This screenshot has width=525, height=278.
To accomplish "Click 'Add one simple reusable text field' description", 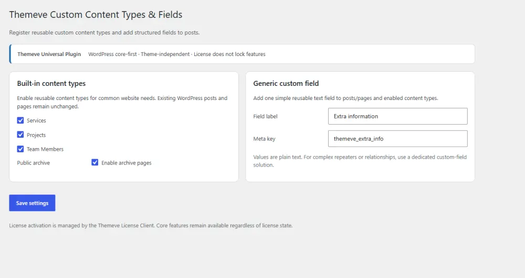I will (345, 98).
